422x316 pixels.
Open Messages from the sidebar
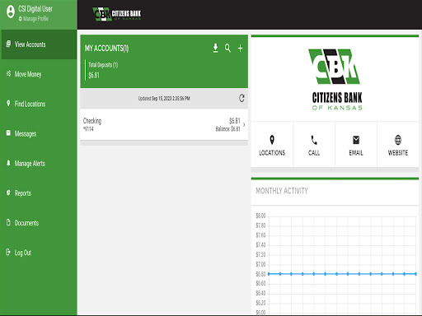pyautogui.click(x=39, y=133)
